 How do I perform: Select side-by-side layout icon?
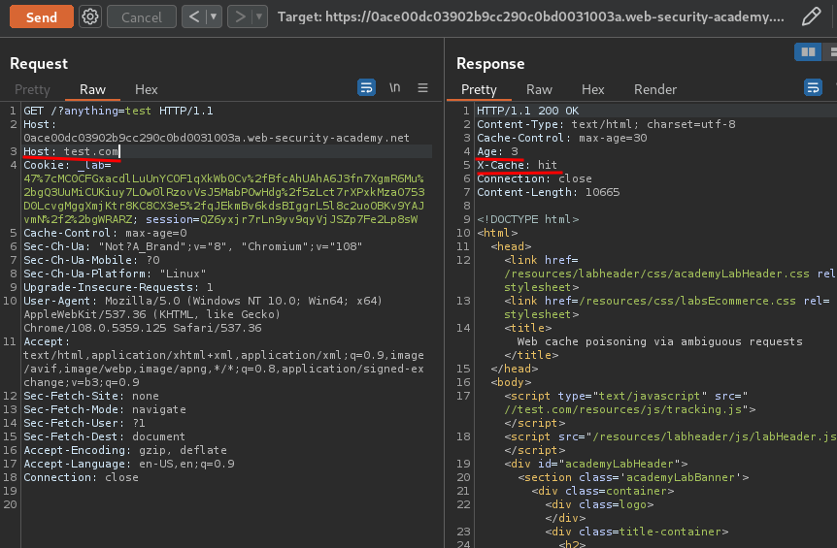[x=808, y=51]
